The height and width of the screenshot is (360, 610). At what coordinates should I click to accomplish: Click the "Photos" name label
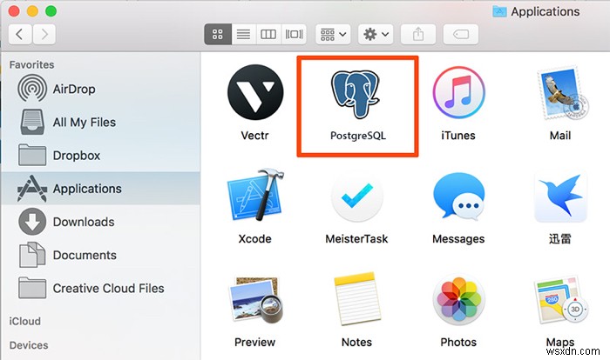[x=458, y=342]
